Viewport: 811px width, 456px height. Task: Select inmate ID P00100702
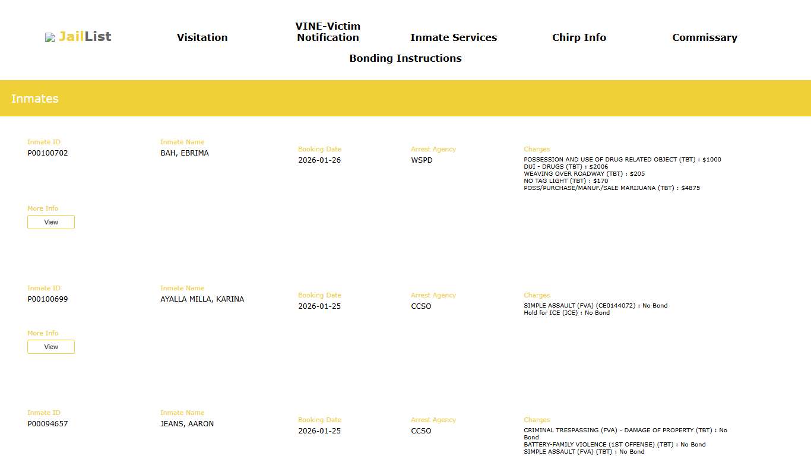pos(47,153)
